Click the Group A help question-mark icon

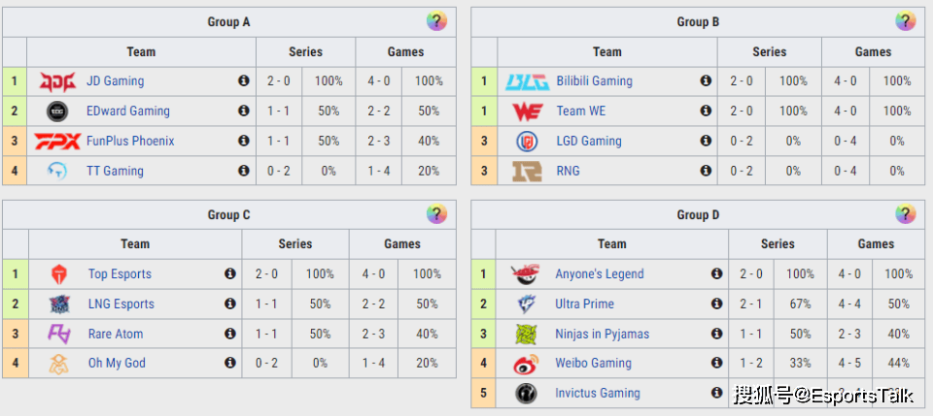click(436, 21)
